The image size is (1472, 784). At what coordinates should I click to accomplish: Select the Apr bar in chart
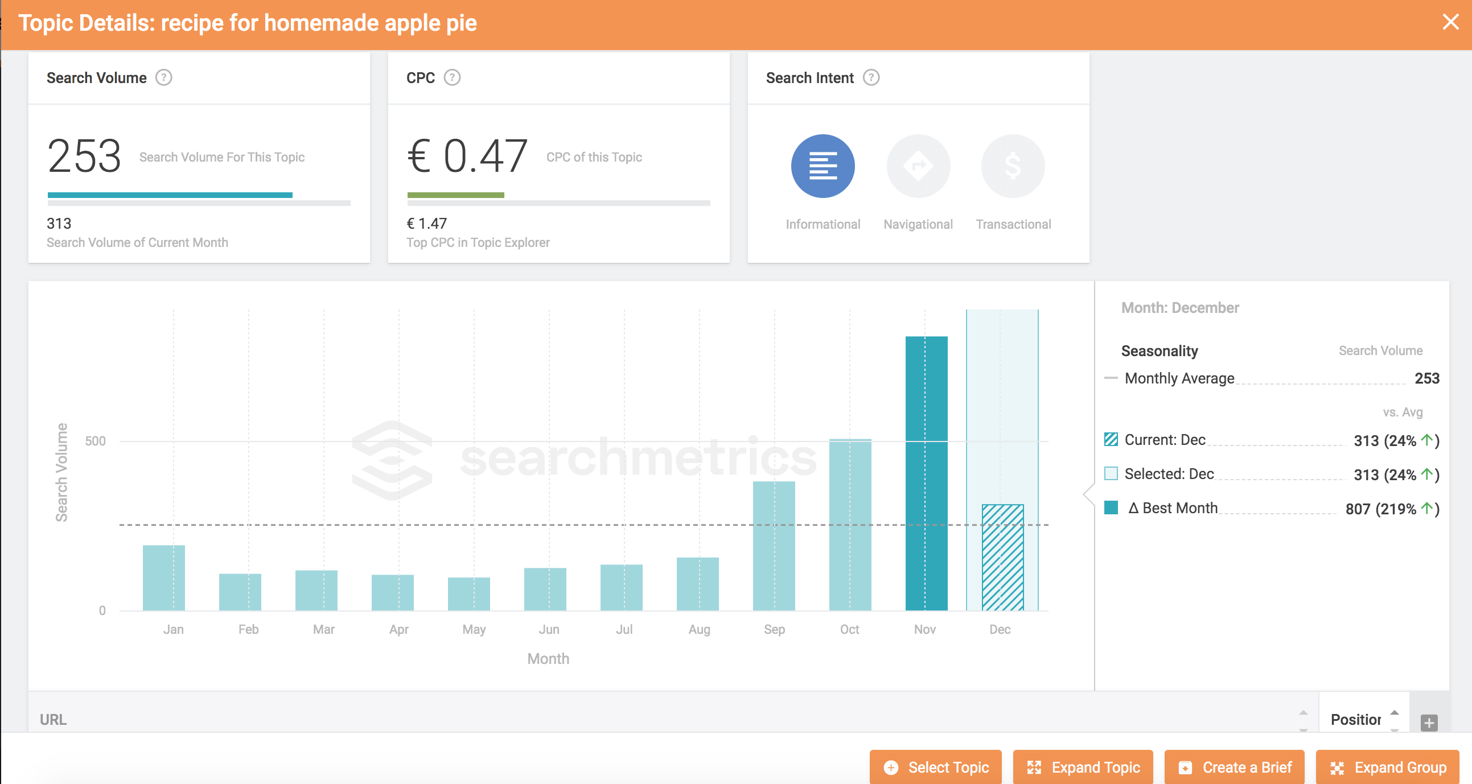point(393,593)
